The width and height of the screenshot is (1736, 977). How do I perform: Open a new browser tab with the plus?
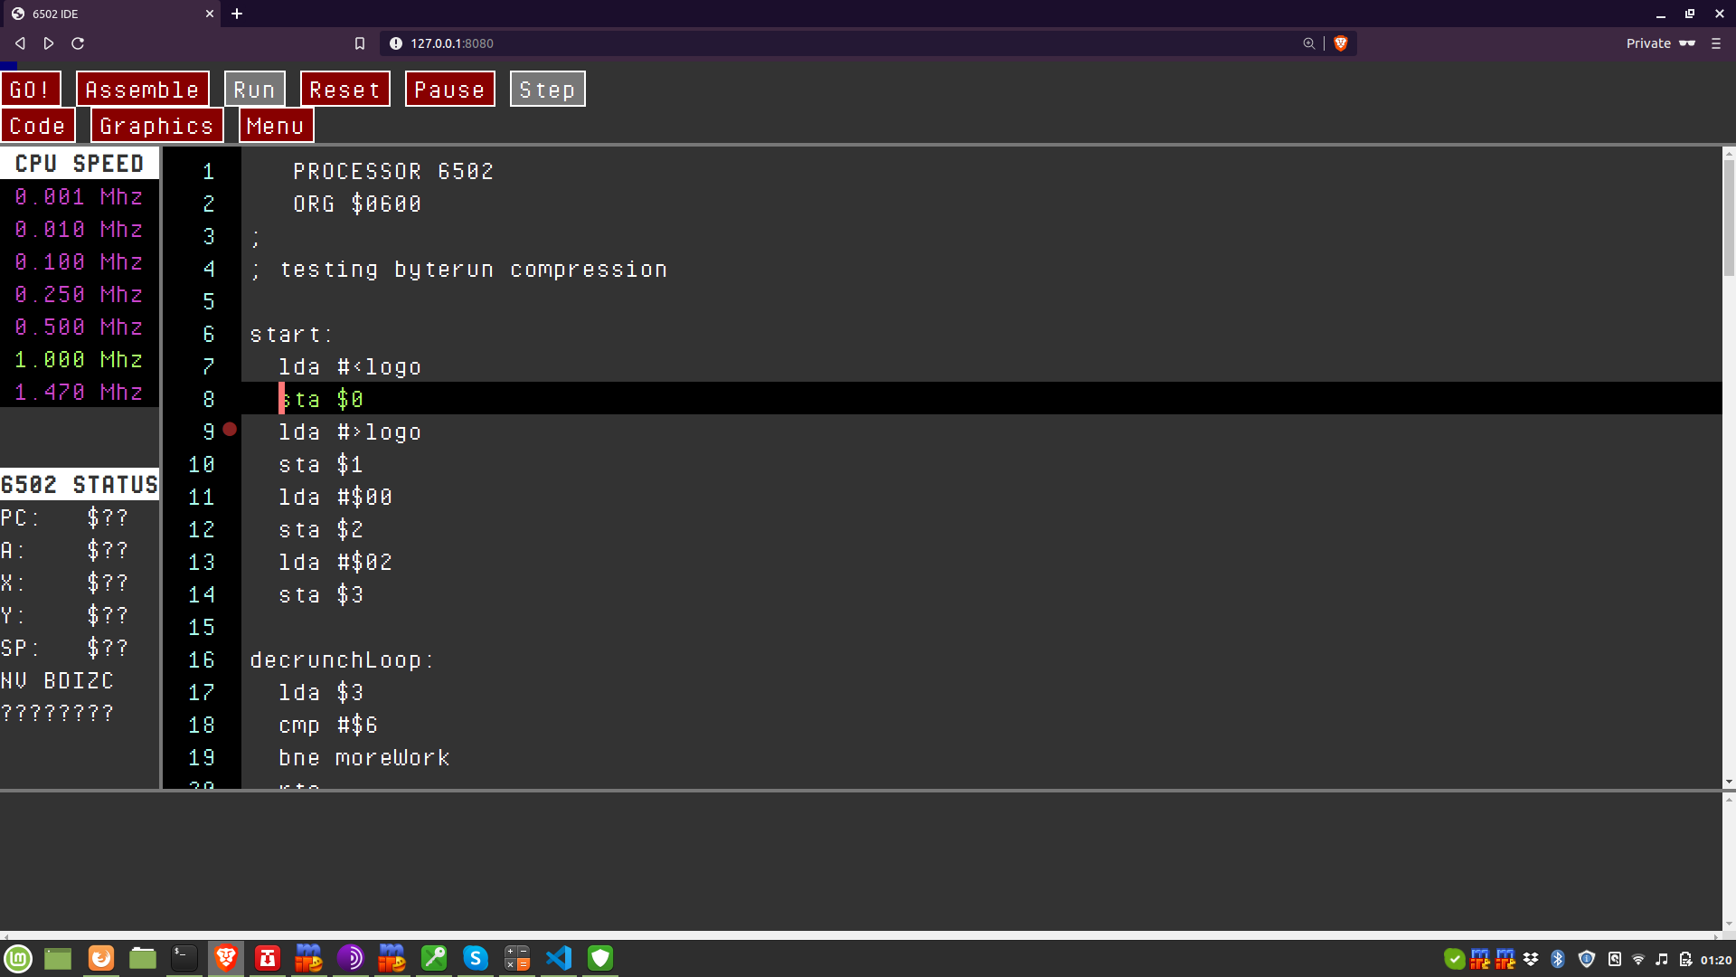237,14
